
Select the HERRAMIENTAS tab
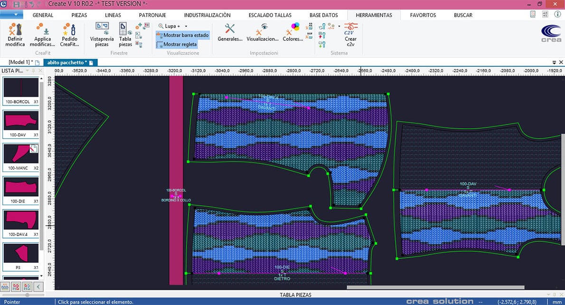(x=374, y=15)
